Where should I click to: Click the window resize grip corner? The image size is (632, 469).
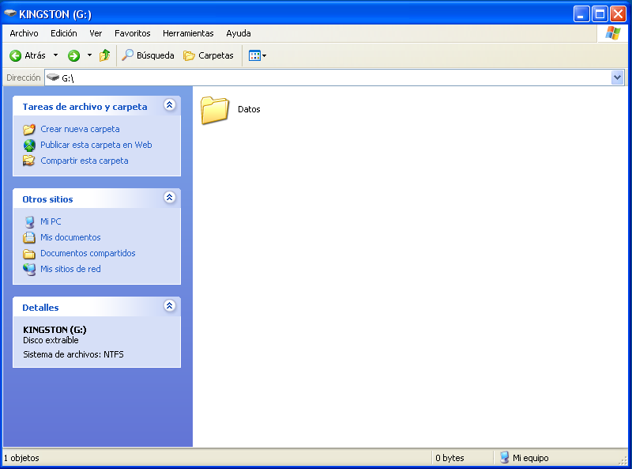point(624,460)
